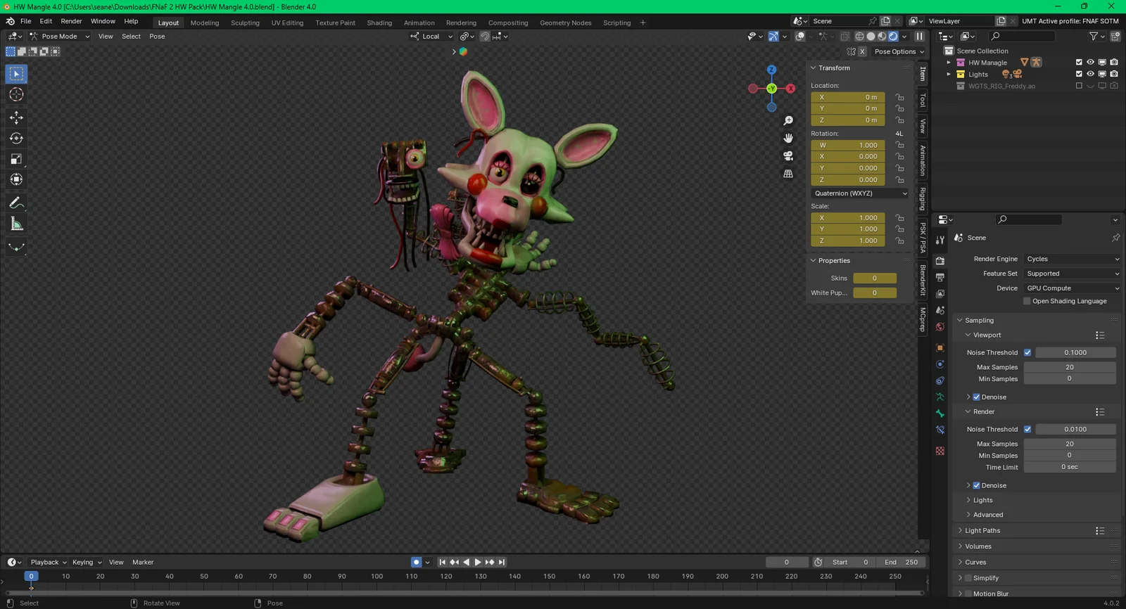Enable the Simplify checkbox

(x=968, y=578)
